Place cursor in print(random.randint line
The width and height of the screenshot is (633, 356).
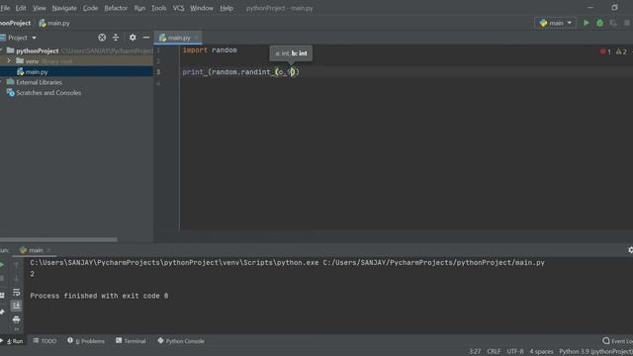click(240, 72)
